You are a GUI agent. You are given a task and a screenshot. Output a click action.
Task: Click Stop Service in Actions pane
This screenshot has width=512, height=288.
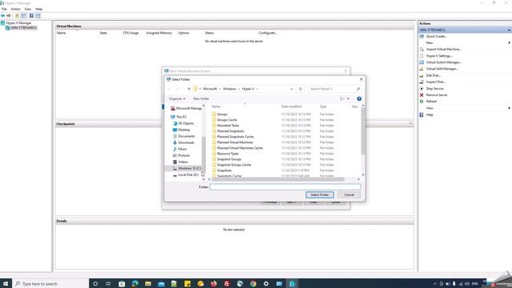point(434,89)
